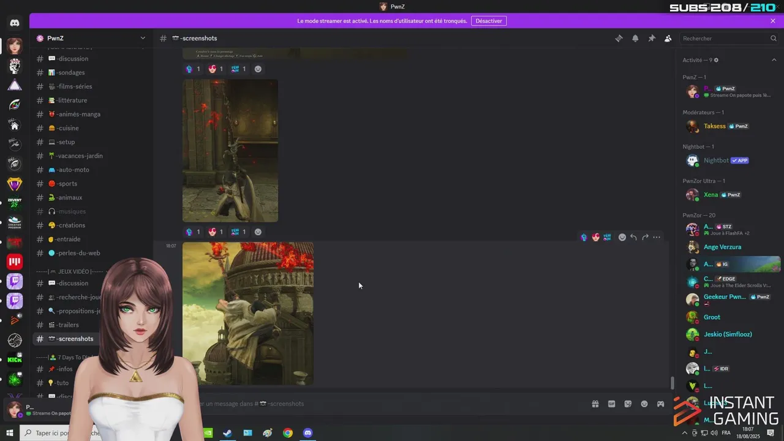Open the emoji picker in message bar
Screen dimensions: 784x441
point(644,404)
